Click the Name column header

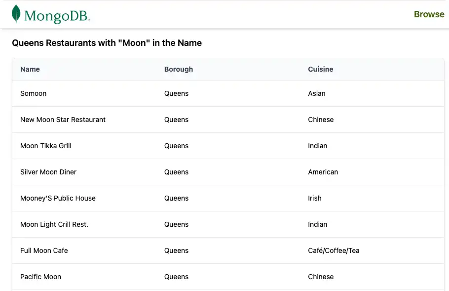tap(30, 69)
